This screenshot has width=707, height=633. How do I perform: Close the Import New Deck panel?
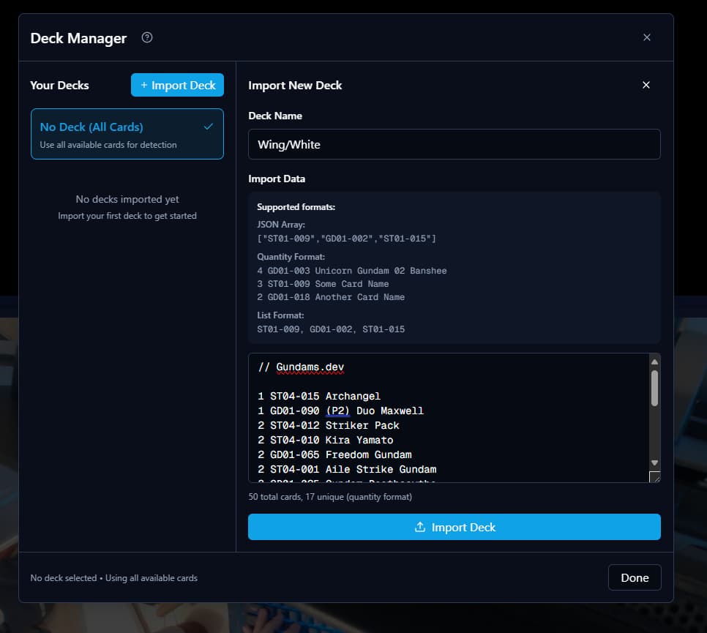pos(646,85)
